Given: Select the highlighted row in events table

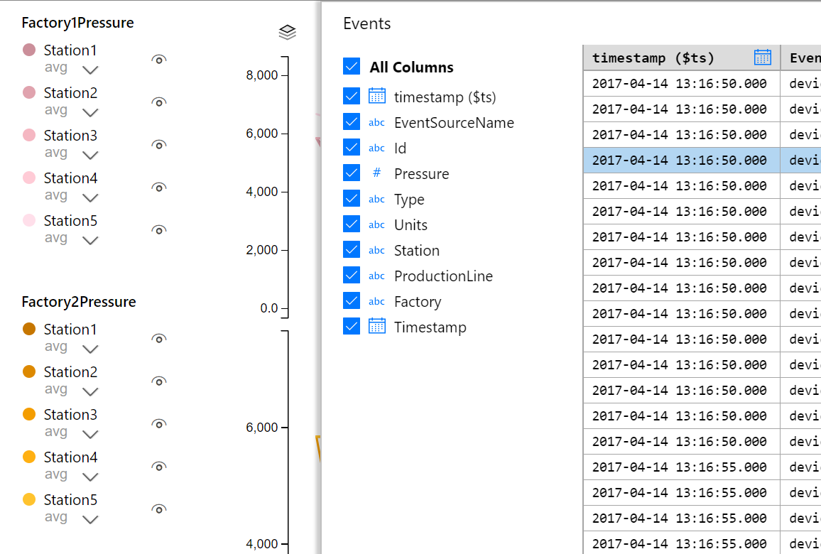Looking at the screenshot, I should [x=679, y=161].
